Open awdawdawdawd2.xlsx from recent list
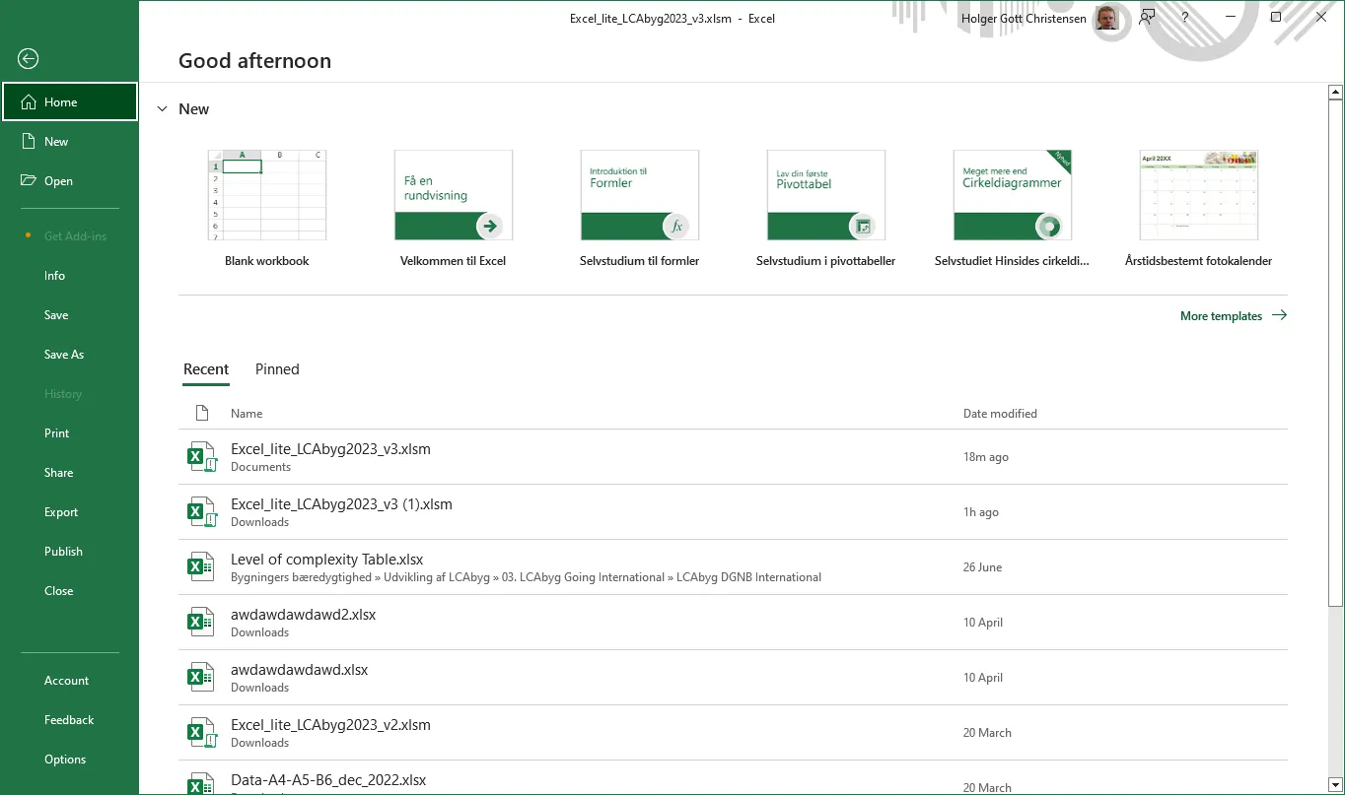 click(735, 623)
